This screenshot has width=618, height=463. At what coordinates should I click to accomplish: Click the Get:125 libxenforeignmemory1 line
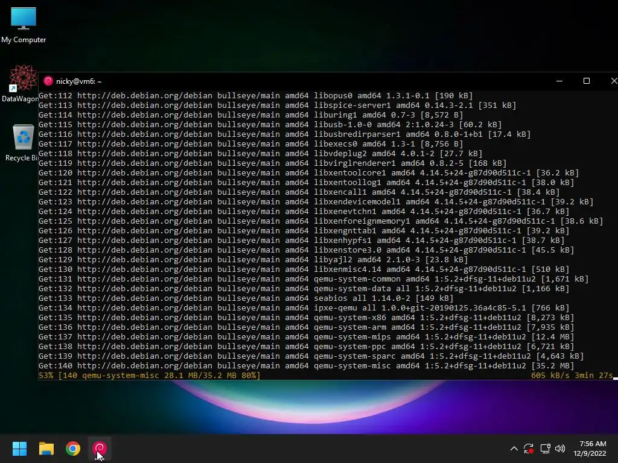point(321,221)
